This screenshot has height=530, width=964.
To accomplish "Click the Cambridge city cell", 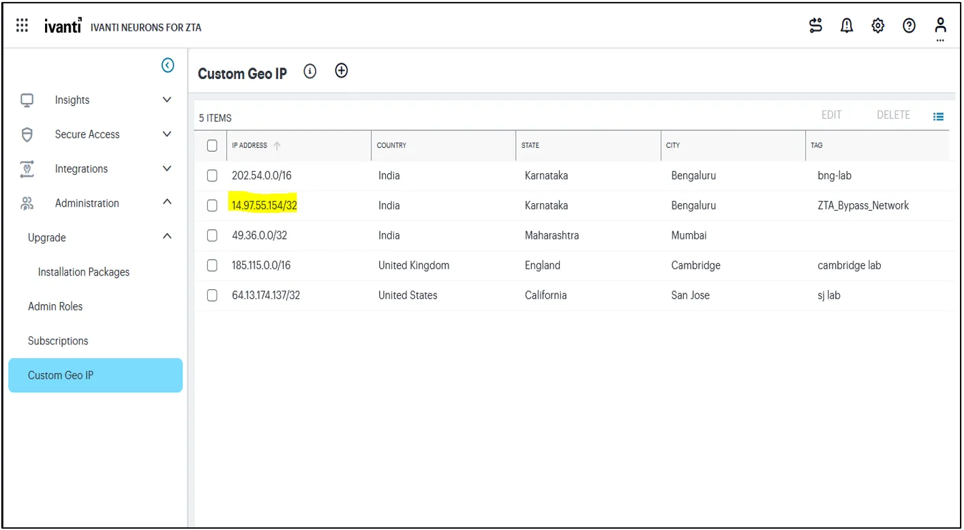I will [x=695, y=265].
